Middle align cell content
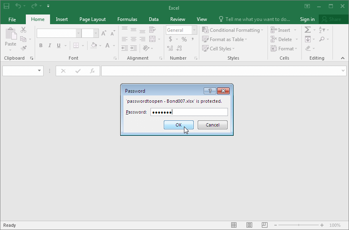Viewport: 349px width, 230px height. 134,30
